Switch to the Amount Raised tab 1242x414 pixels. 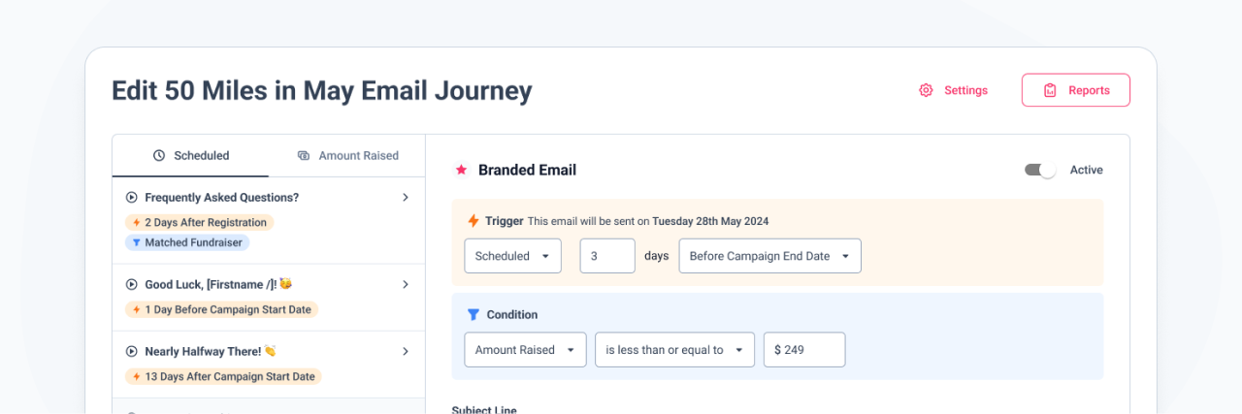347,155
